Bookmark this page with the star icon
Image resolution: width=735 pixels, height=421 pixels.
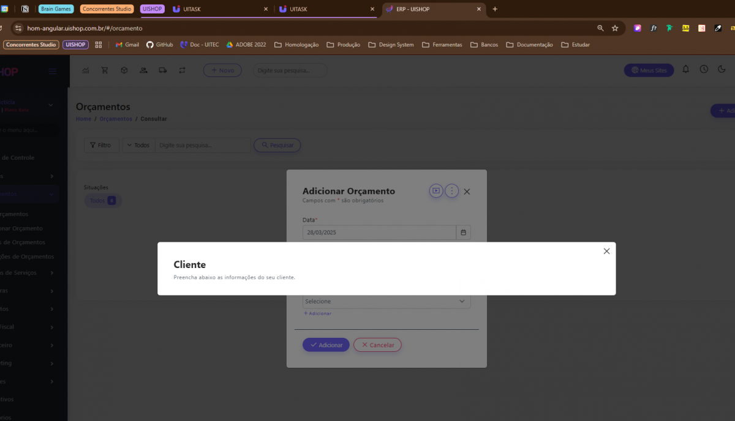point(615,28)
